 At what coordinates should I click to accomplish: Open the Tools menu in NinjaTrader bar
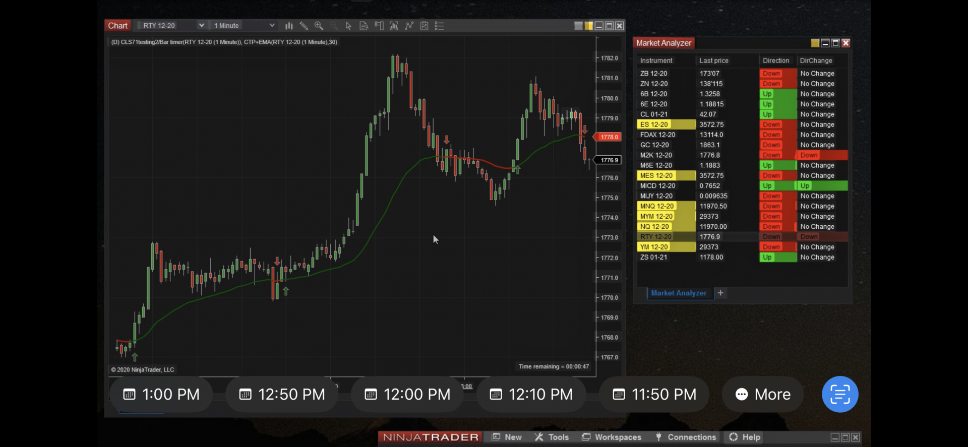pyautogui.click(x=552, y=437)
